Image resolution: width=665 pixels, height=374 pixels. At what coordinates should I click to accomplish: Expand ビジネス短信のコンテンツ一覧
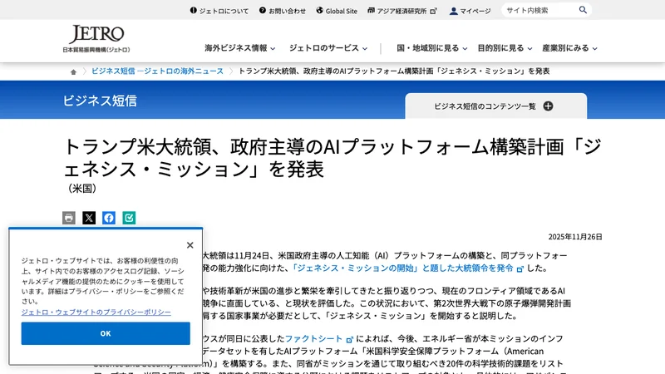coord(495,106)
